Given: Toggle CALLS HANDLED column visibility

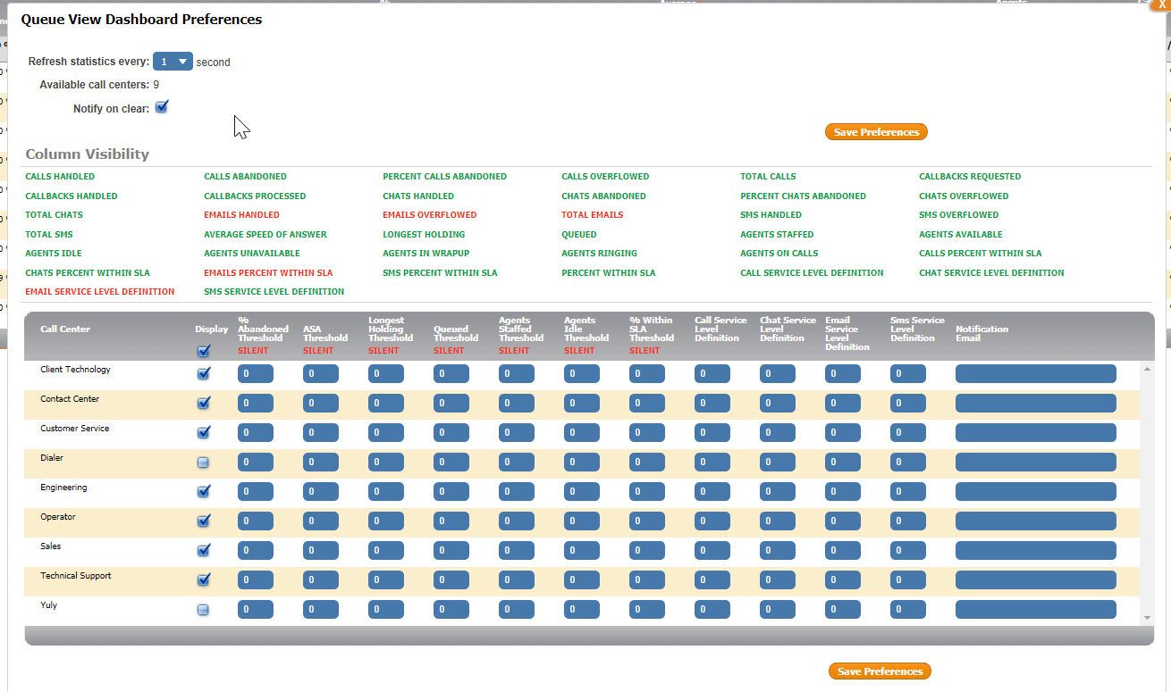Looking at the screenshot, I should [x=60, y=177].
